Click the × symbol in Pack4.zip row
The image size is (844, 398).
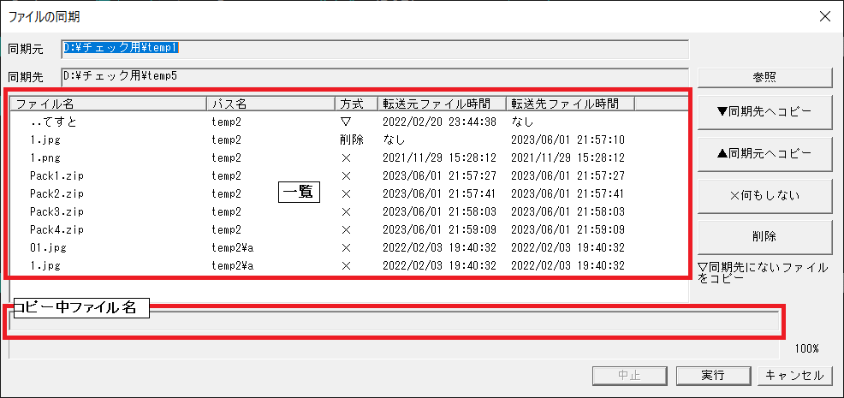(346, 230)
